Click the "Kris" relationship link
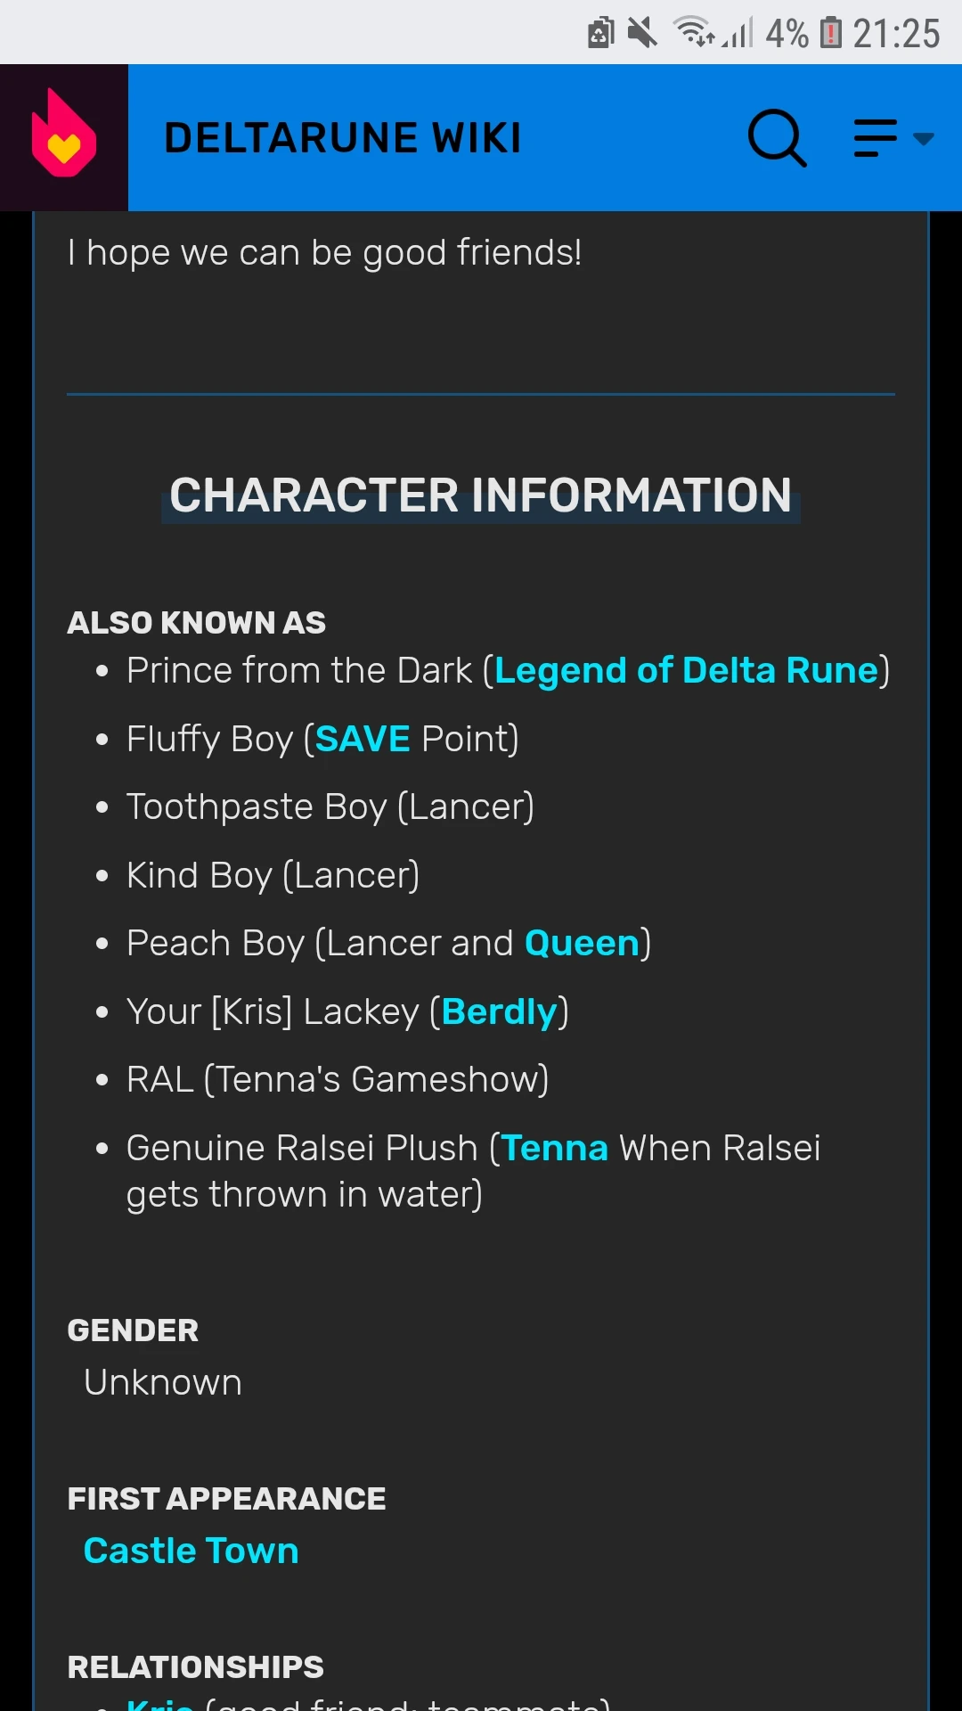 pos(160,1702)
